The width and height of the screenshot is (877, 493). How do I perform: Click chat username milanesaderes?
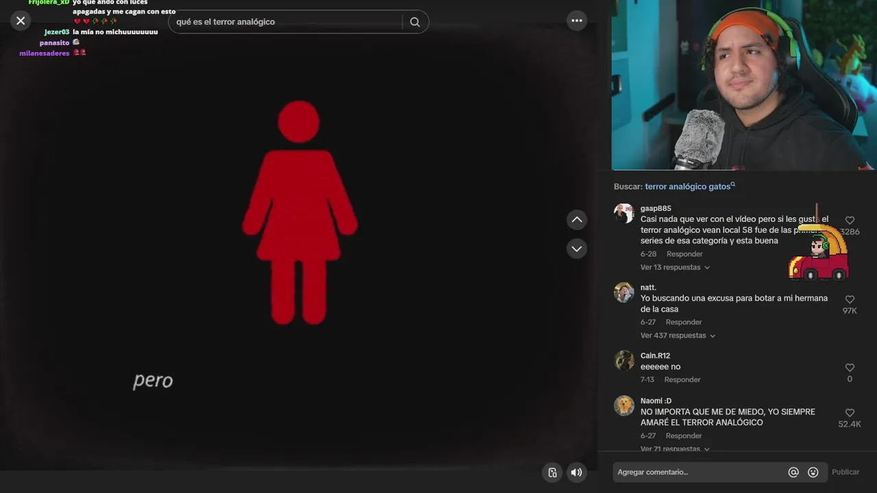(45, 53)
